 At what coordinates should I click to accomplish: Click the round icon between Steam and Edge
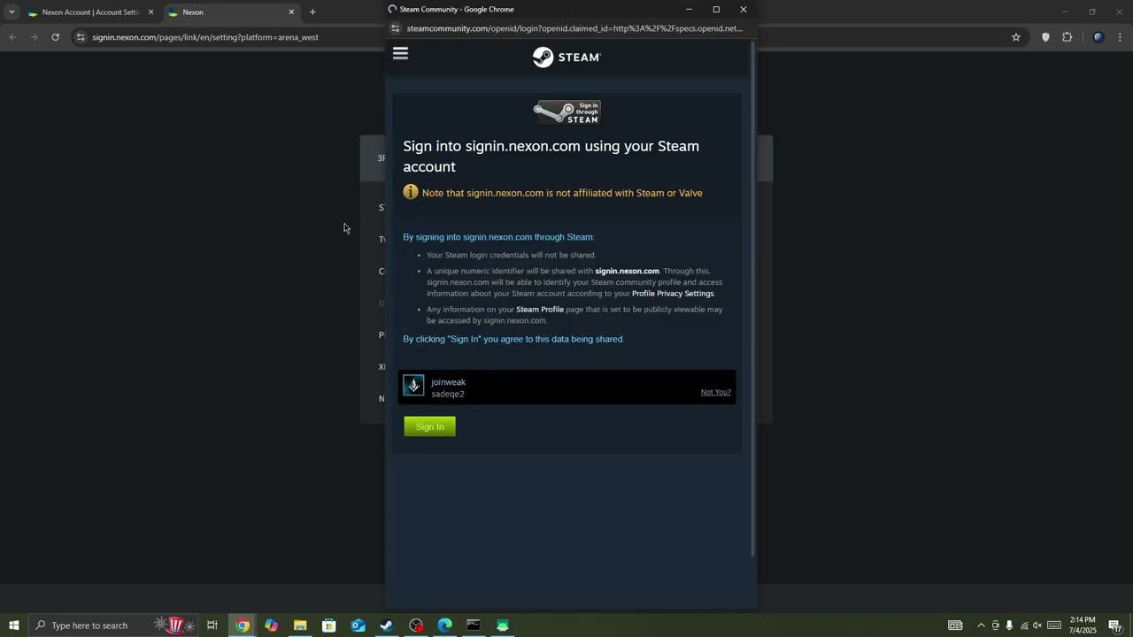(x=416, y=625)
